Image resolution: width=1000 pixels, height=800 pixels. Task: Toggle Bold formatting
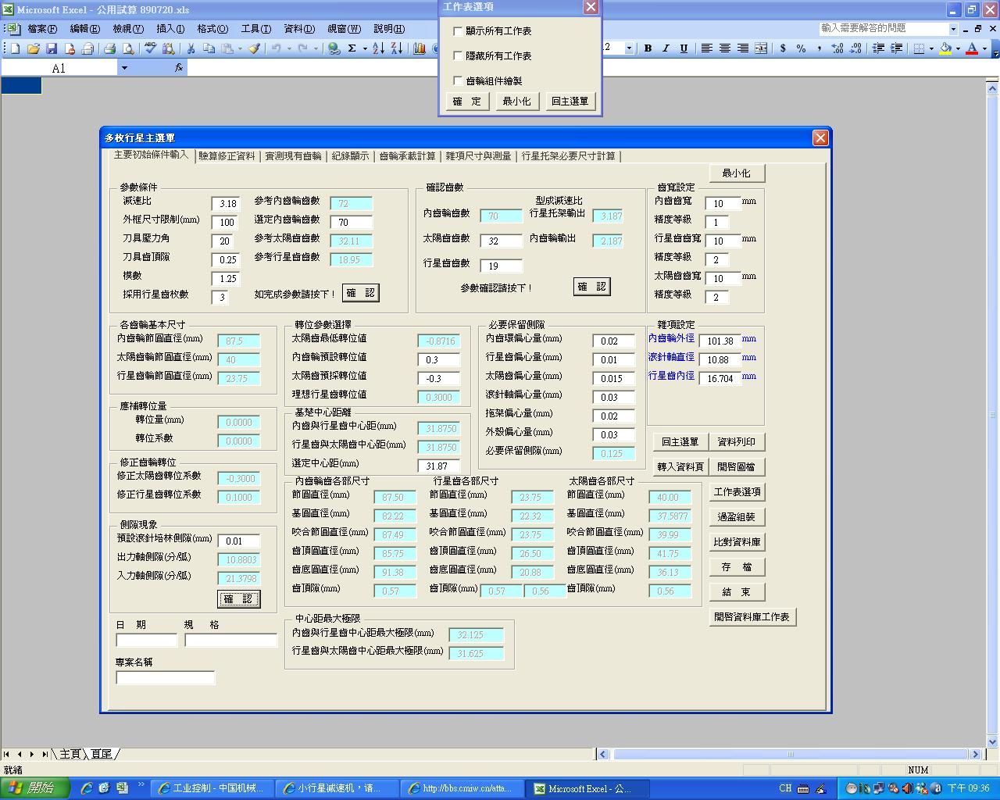pos(648,48)
